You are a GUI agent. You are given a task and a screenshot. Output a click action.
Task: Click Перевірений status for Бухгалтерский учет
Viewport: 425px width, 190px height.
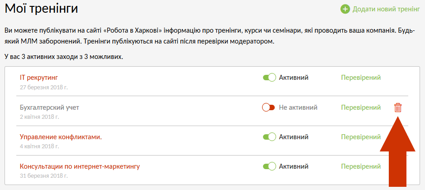point(361,107)
